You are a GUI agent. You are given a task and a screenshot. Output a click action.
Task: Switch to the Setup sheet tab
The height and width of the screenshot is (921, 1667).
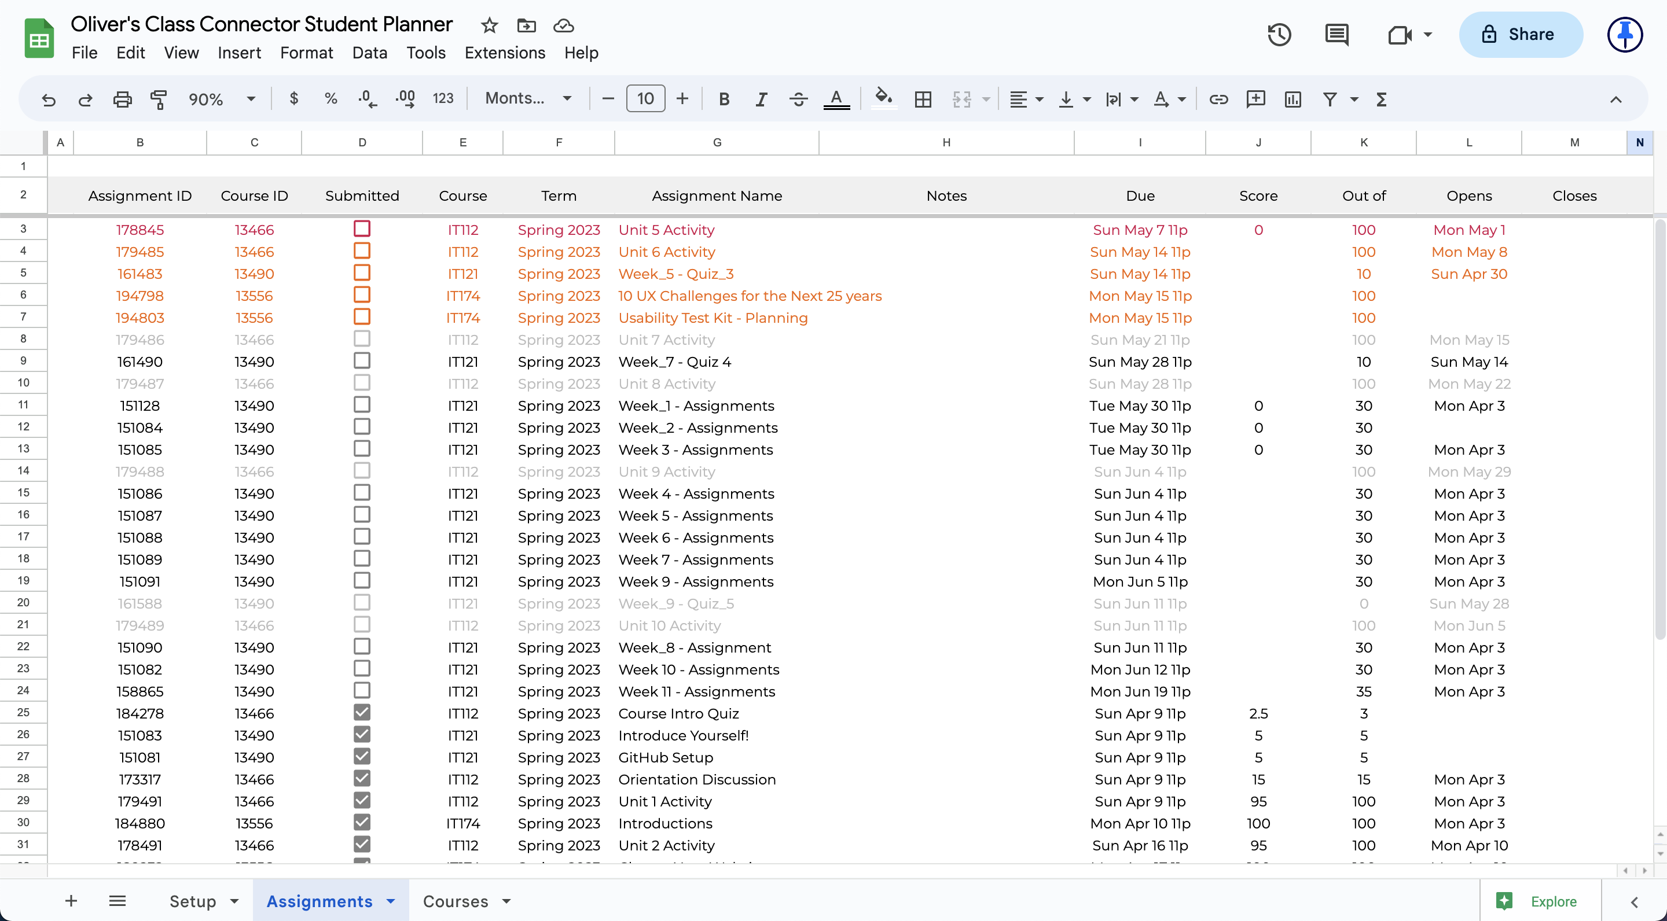coord(193,901)
